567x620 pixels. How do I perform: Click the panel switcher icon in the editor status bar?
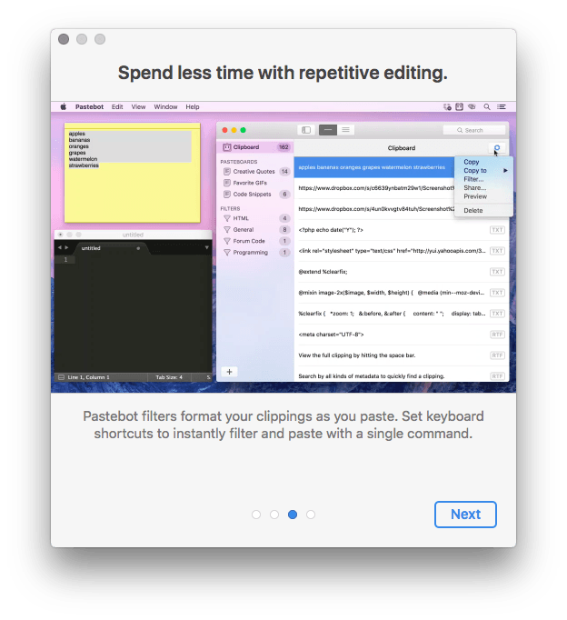(x=61, y=377)
